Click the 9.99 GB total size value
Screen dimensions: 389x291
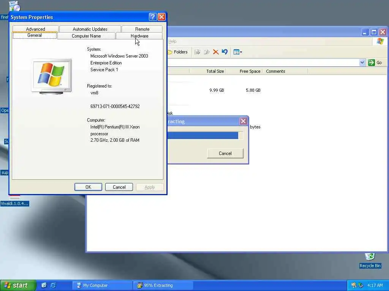pos(217,90)
